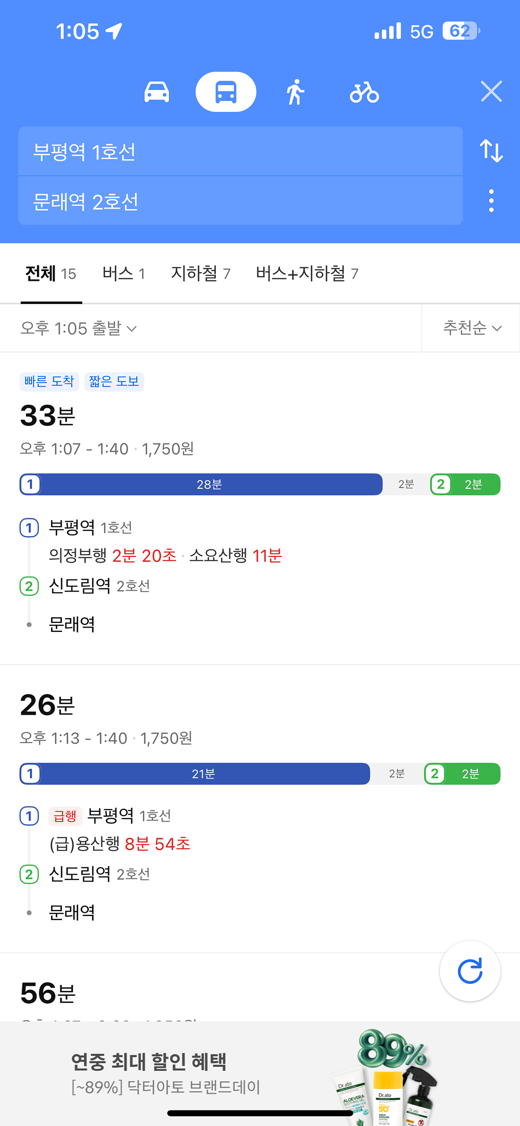Image resolution: width=520 pixels, height=1126 pixels.
Task: Open the three-dot more options menu
Action: [491, 201]
